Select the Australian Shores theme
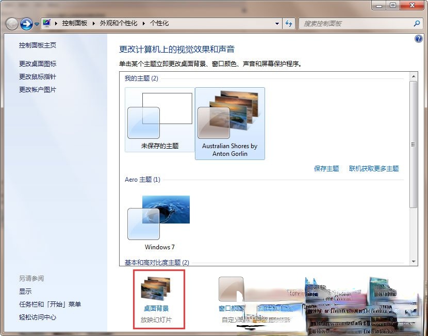Screen dimensions: 428x336 229,119
